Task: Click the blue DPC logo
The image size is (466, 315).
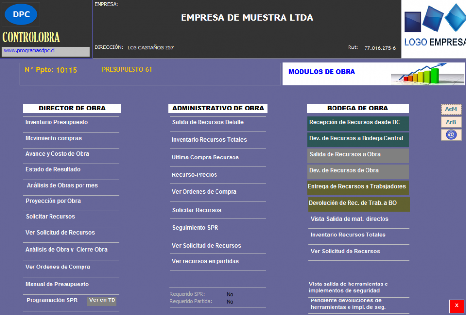Action: pyautogui.click(x=21, y=15)
